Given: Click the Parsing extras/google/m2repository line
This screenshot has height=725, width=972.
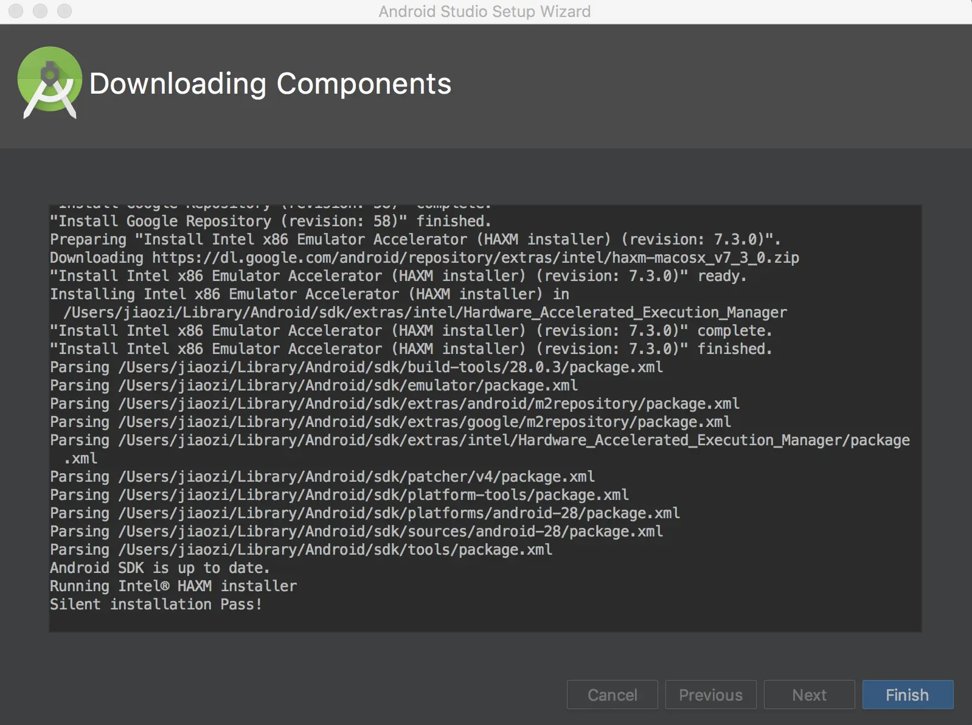Looking at the screenshot, I should pyautogui.click(x=391, y=421).
